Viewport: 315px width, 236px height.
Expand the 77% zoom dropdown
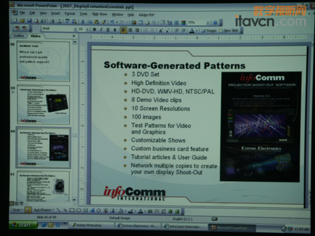[208, 23]
